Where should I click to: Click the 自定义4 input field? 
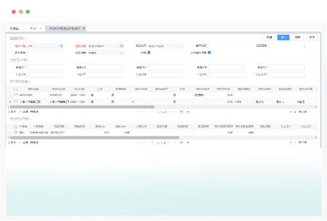226,67
